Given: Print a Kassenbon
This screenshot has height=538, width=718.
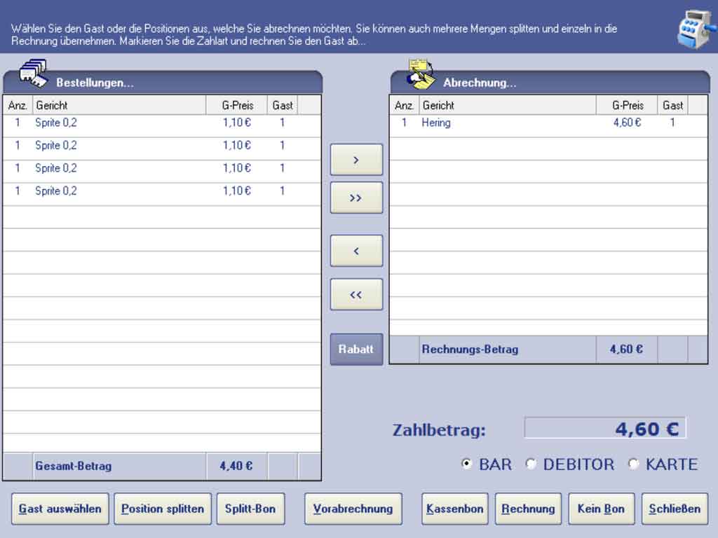Looking at the screenshot, I should 454,509.
